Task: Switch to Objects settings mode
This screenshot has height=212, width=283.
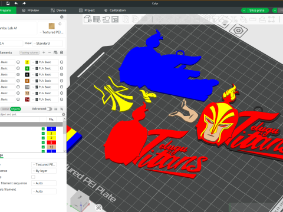Action: coord(15,109)
